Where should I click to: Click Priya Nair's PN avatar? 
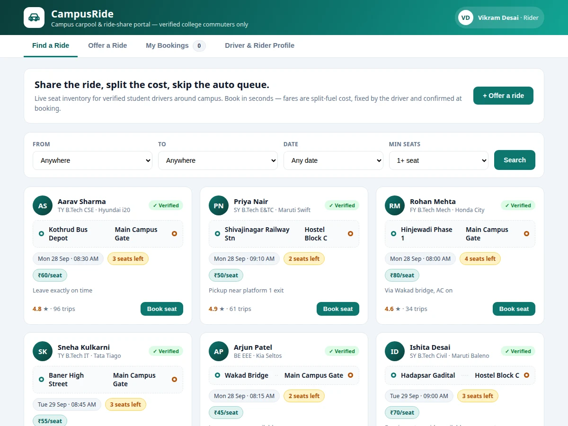pyautogui.click(x=219, y=205)
